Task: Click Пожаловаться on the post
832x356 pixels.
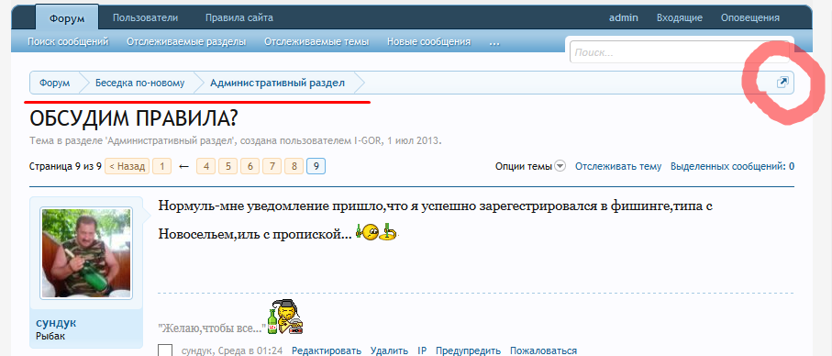Action: coord(543,350)
